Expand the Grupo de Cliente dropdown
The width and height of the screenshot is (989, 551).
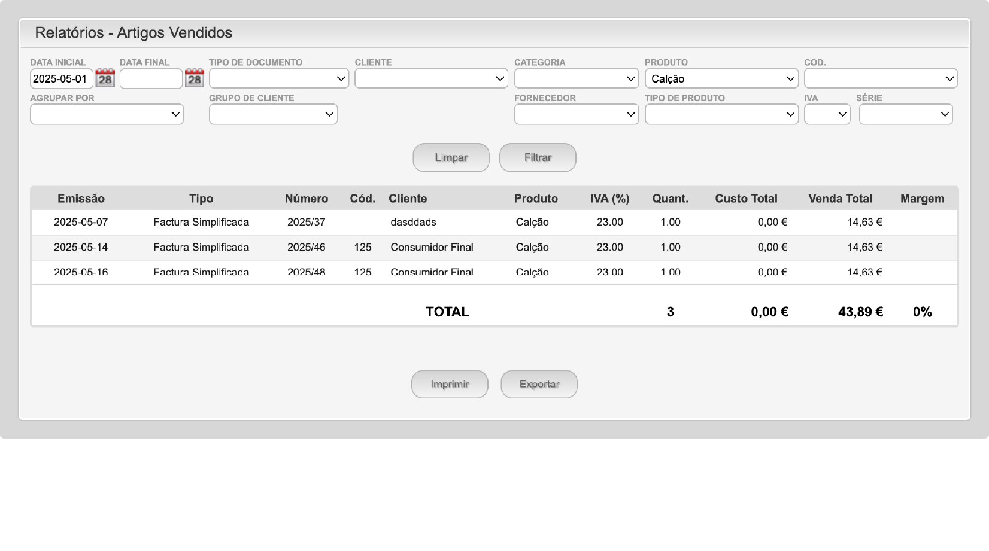pyautogui.click(x=273, y=114)
